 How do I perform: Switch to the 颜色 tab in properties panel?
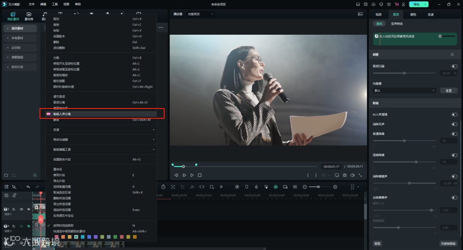[413, 15]
